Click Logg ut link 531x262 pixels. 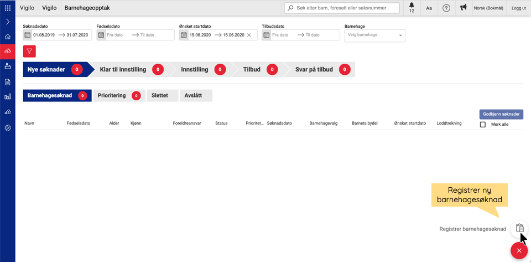[519, 8]
